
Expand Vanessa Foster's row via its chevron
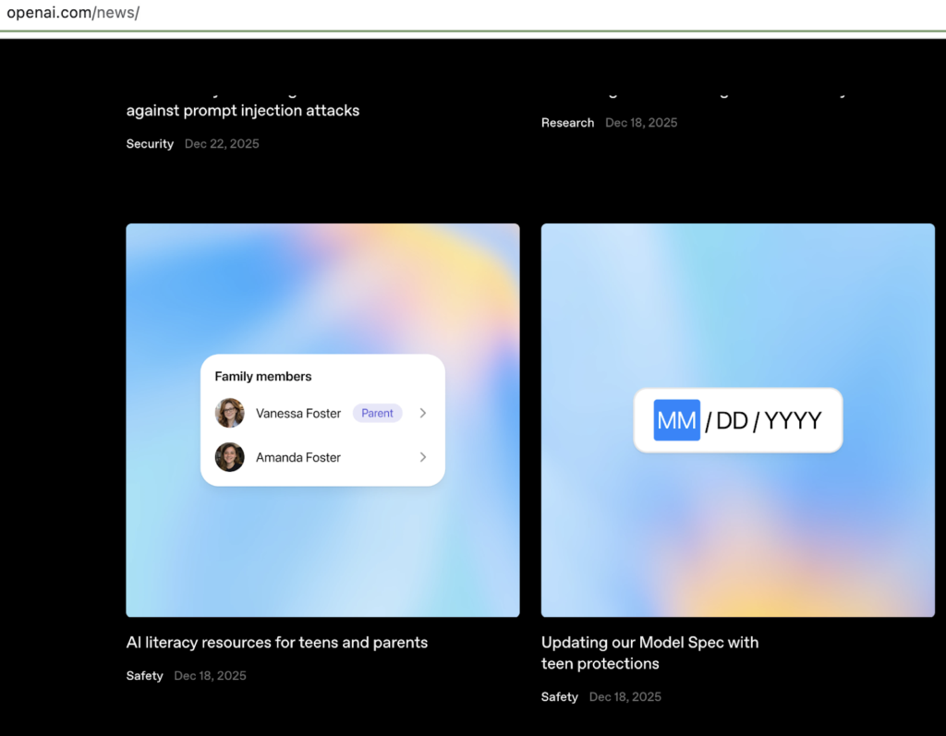[x=423, y=413]
